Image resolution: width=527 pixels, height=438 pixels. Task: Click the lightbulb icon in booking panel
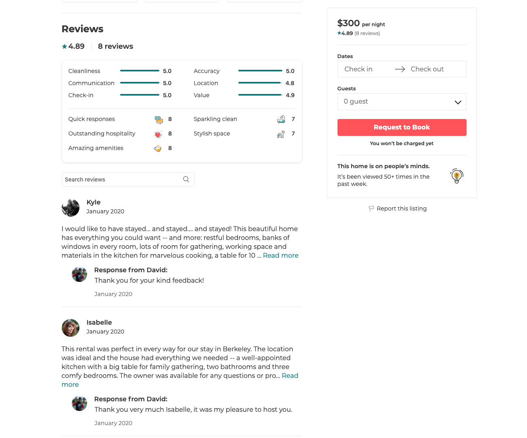[x=456, y=176]
